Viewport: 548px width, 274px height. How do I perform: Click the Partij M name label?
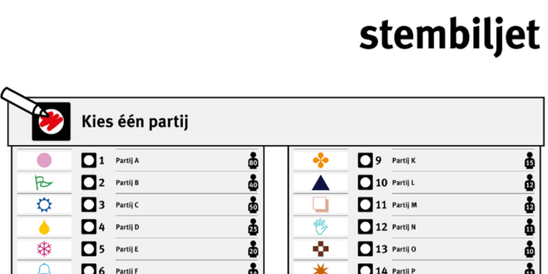point(405,205)
